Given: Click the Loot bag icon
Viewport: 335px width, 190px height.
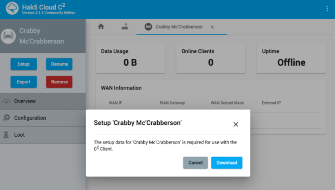Looking at the screenshot, I should (x=6, y=135).
